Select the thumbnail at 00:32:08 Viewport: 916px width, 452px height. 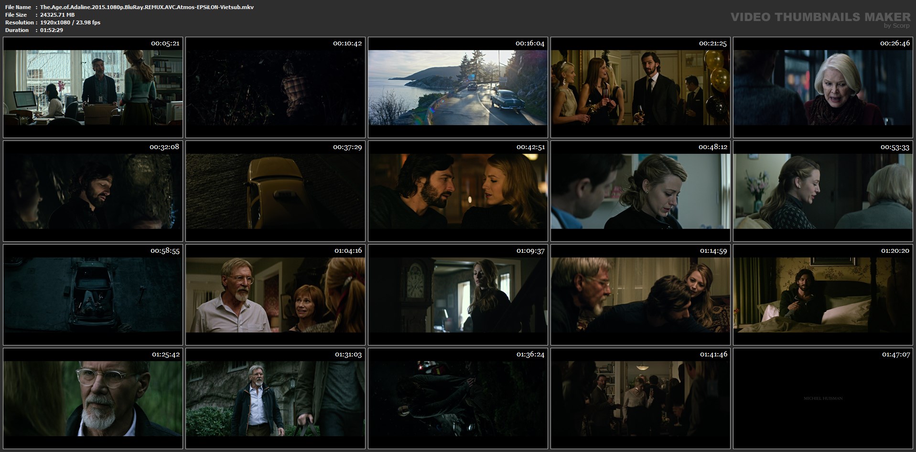click(x=93, y=191)
